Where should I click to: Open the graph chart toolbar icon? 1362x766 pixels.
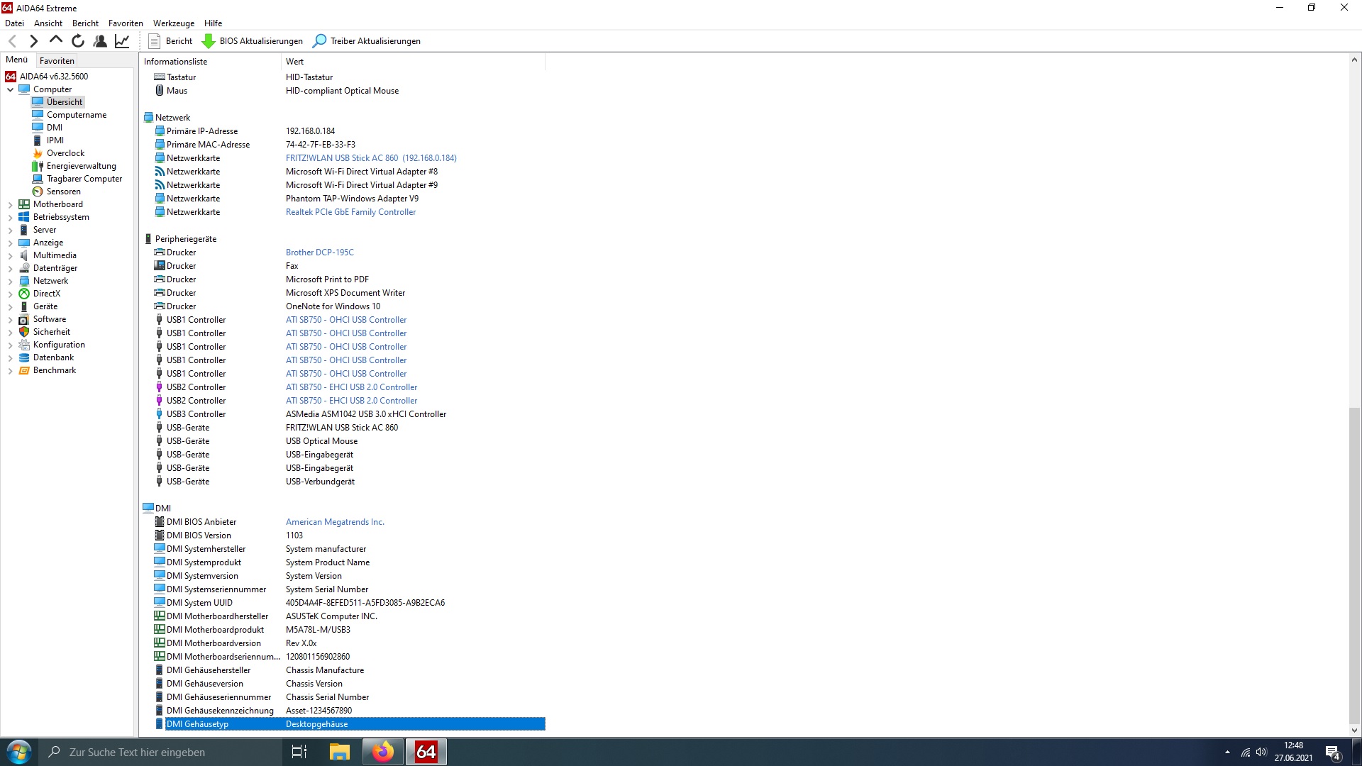click(122, 41)
